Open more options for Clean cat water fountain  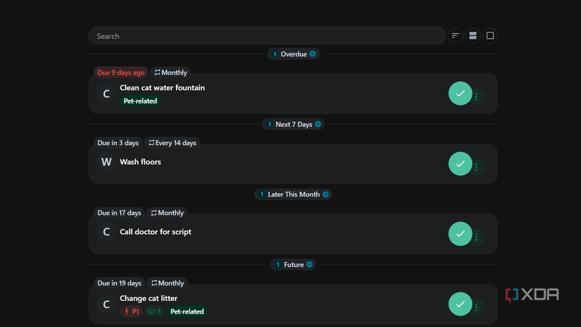coord(477,97)
